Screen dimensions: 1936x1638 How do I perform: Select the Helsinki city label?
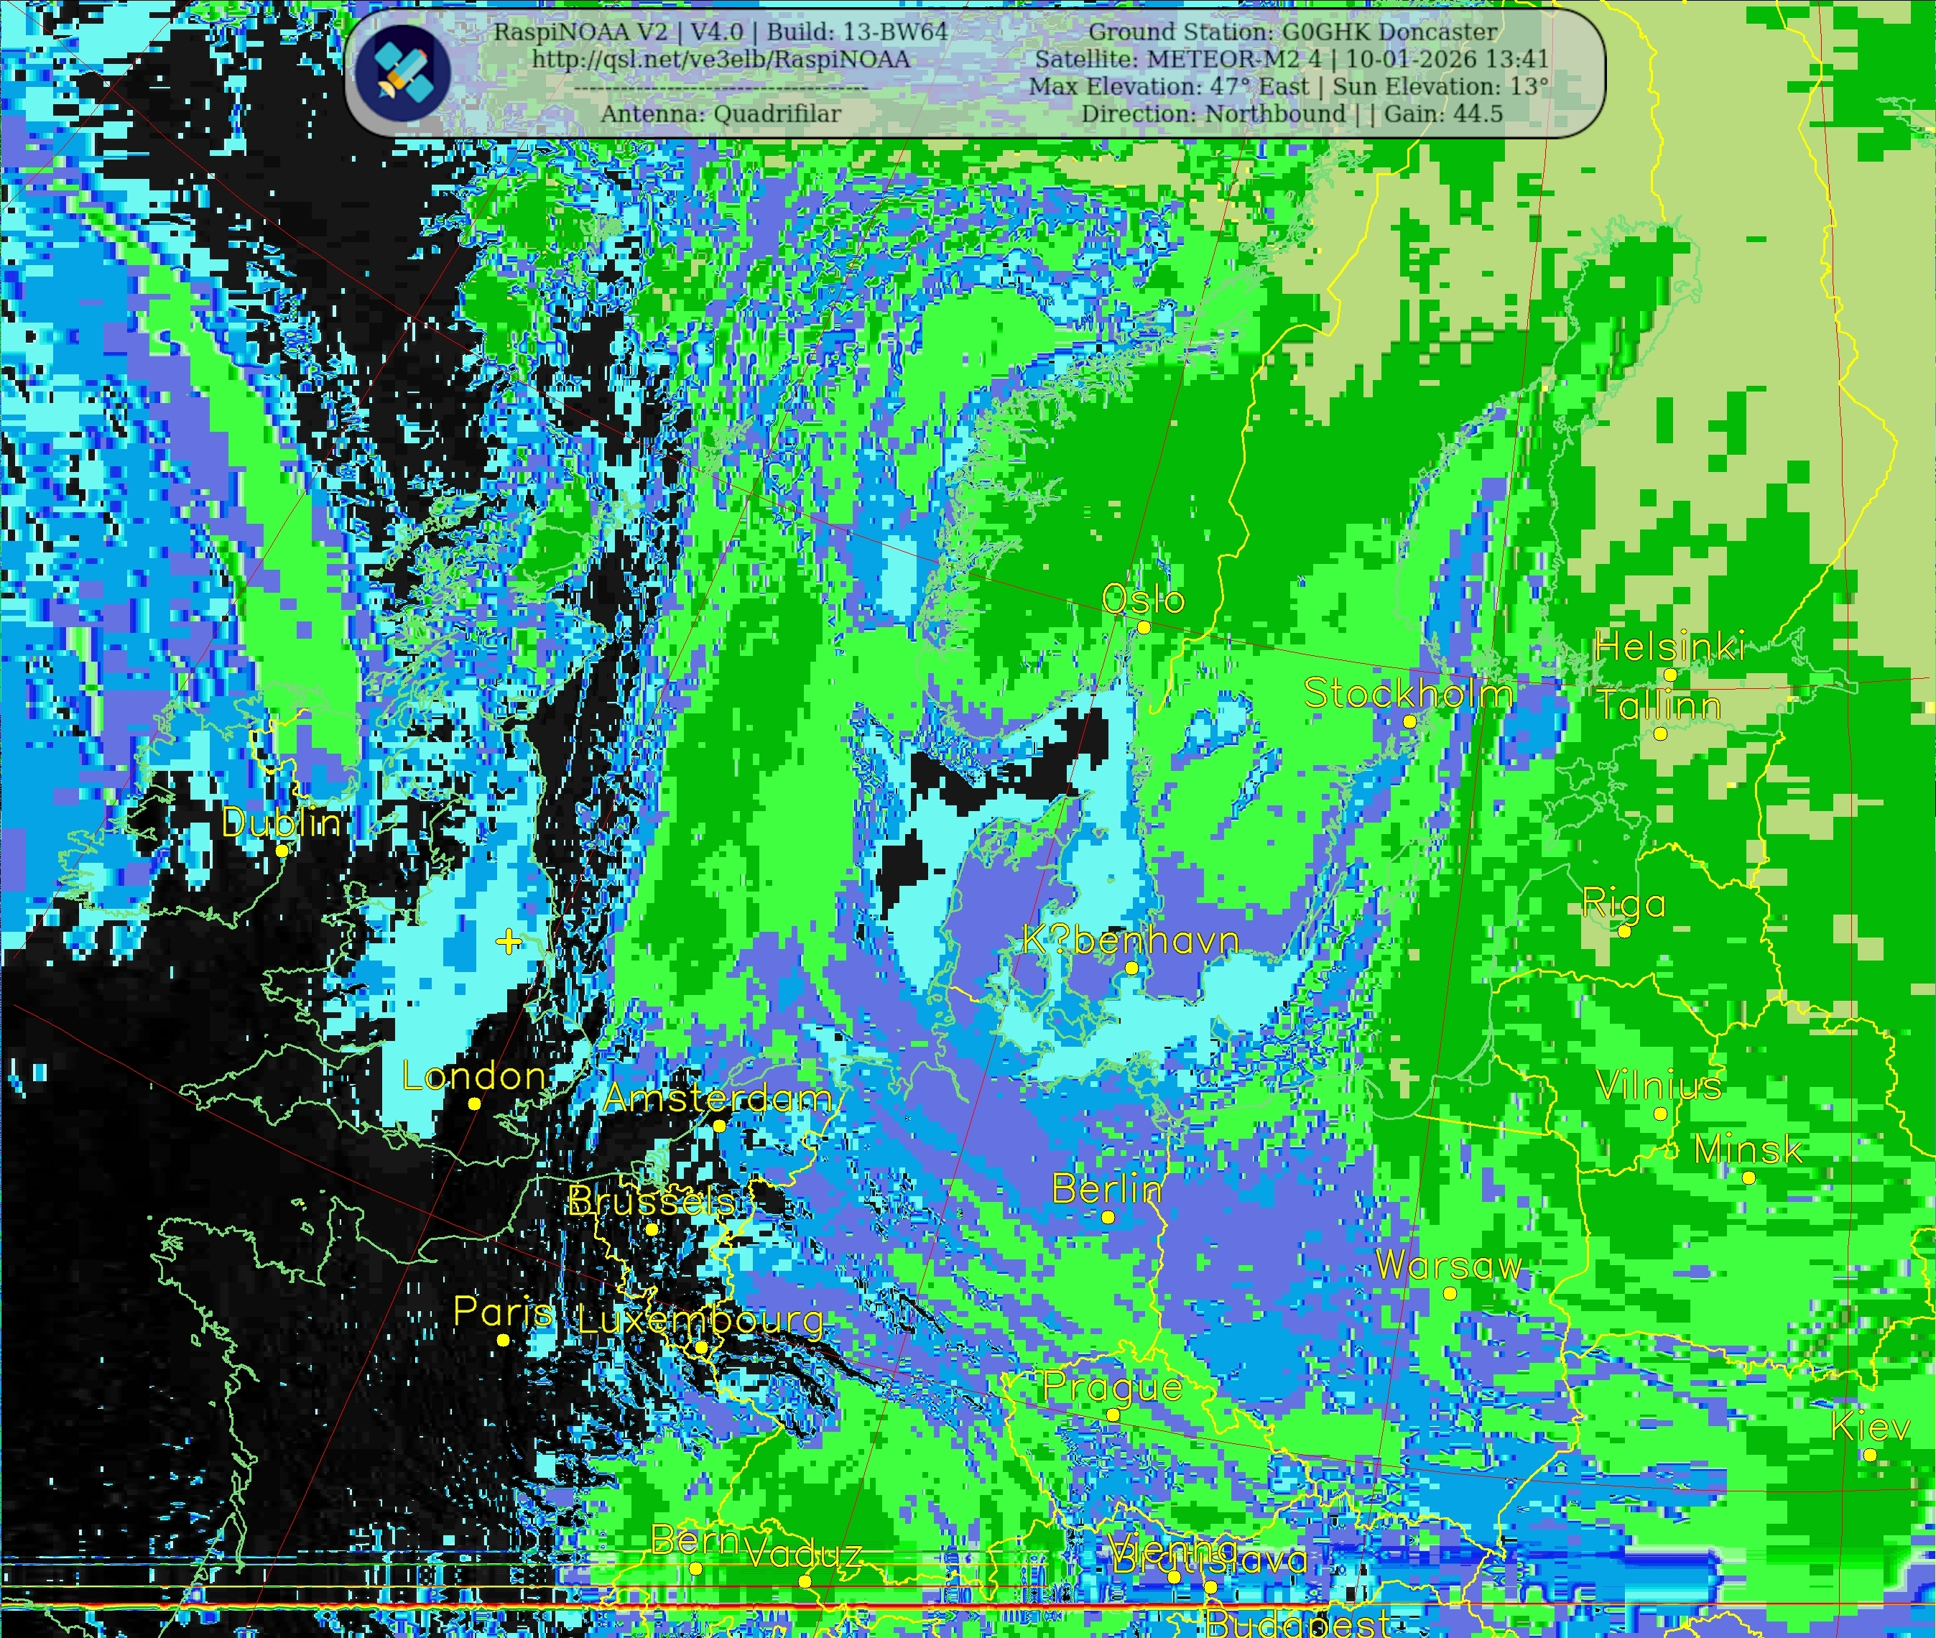pyautogui.click(x=1669, y=647)
